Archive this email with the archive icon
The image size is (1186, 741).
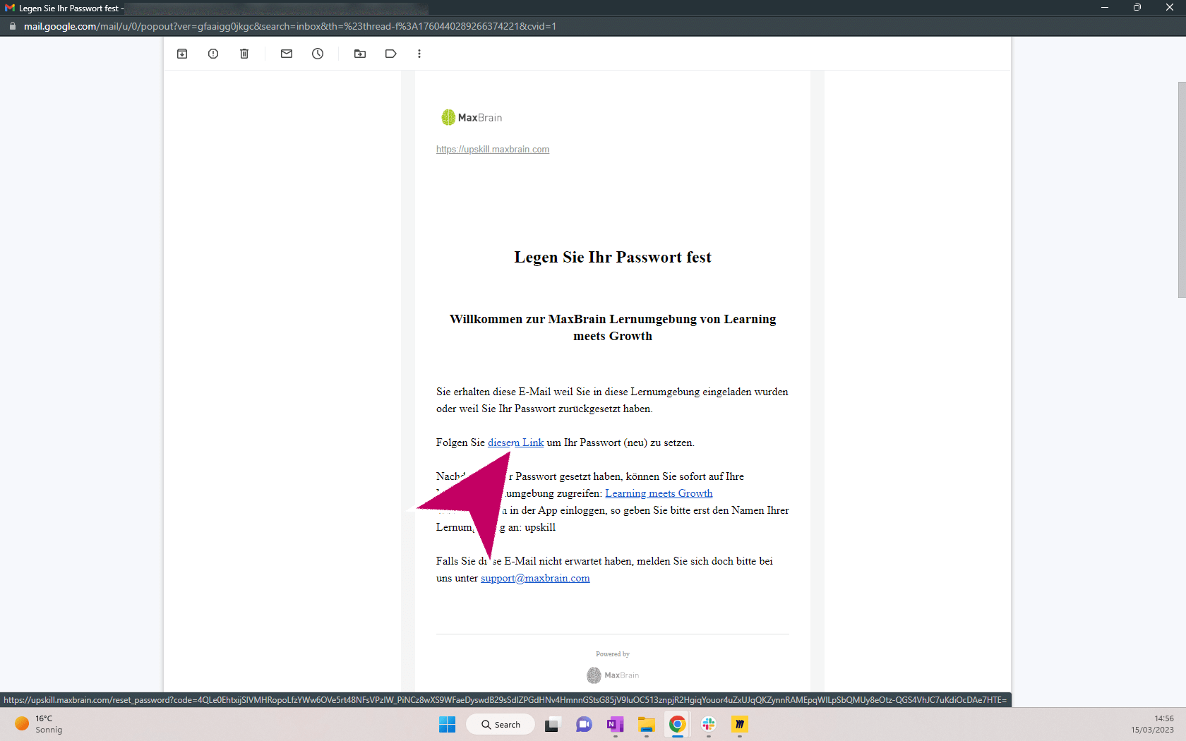[x=182, y=54]
